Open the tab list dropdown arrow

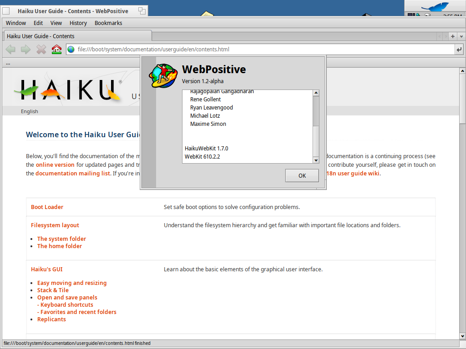(x=461, y=36)
